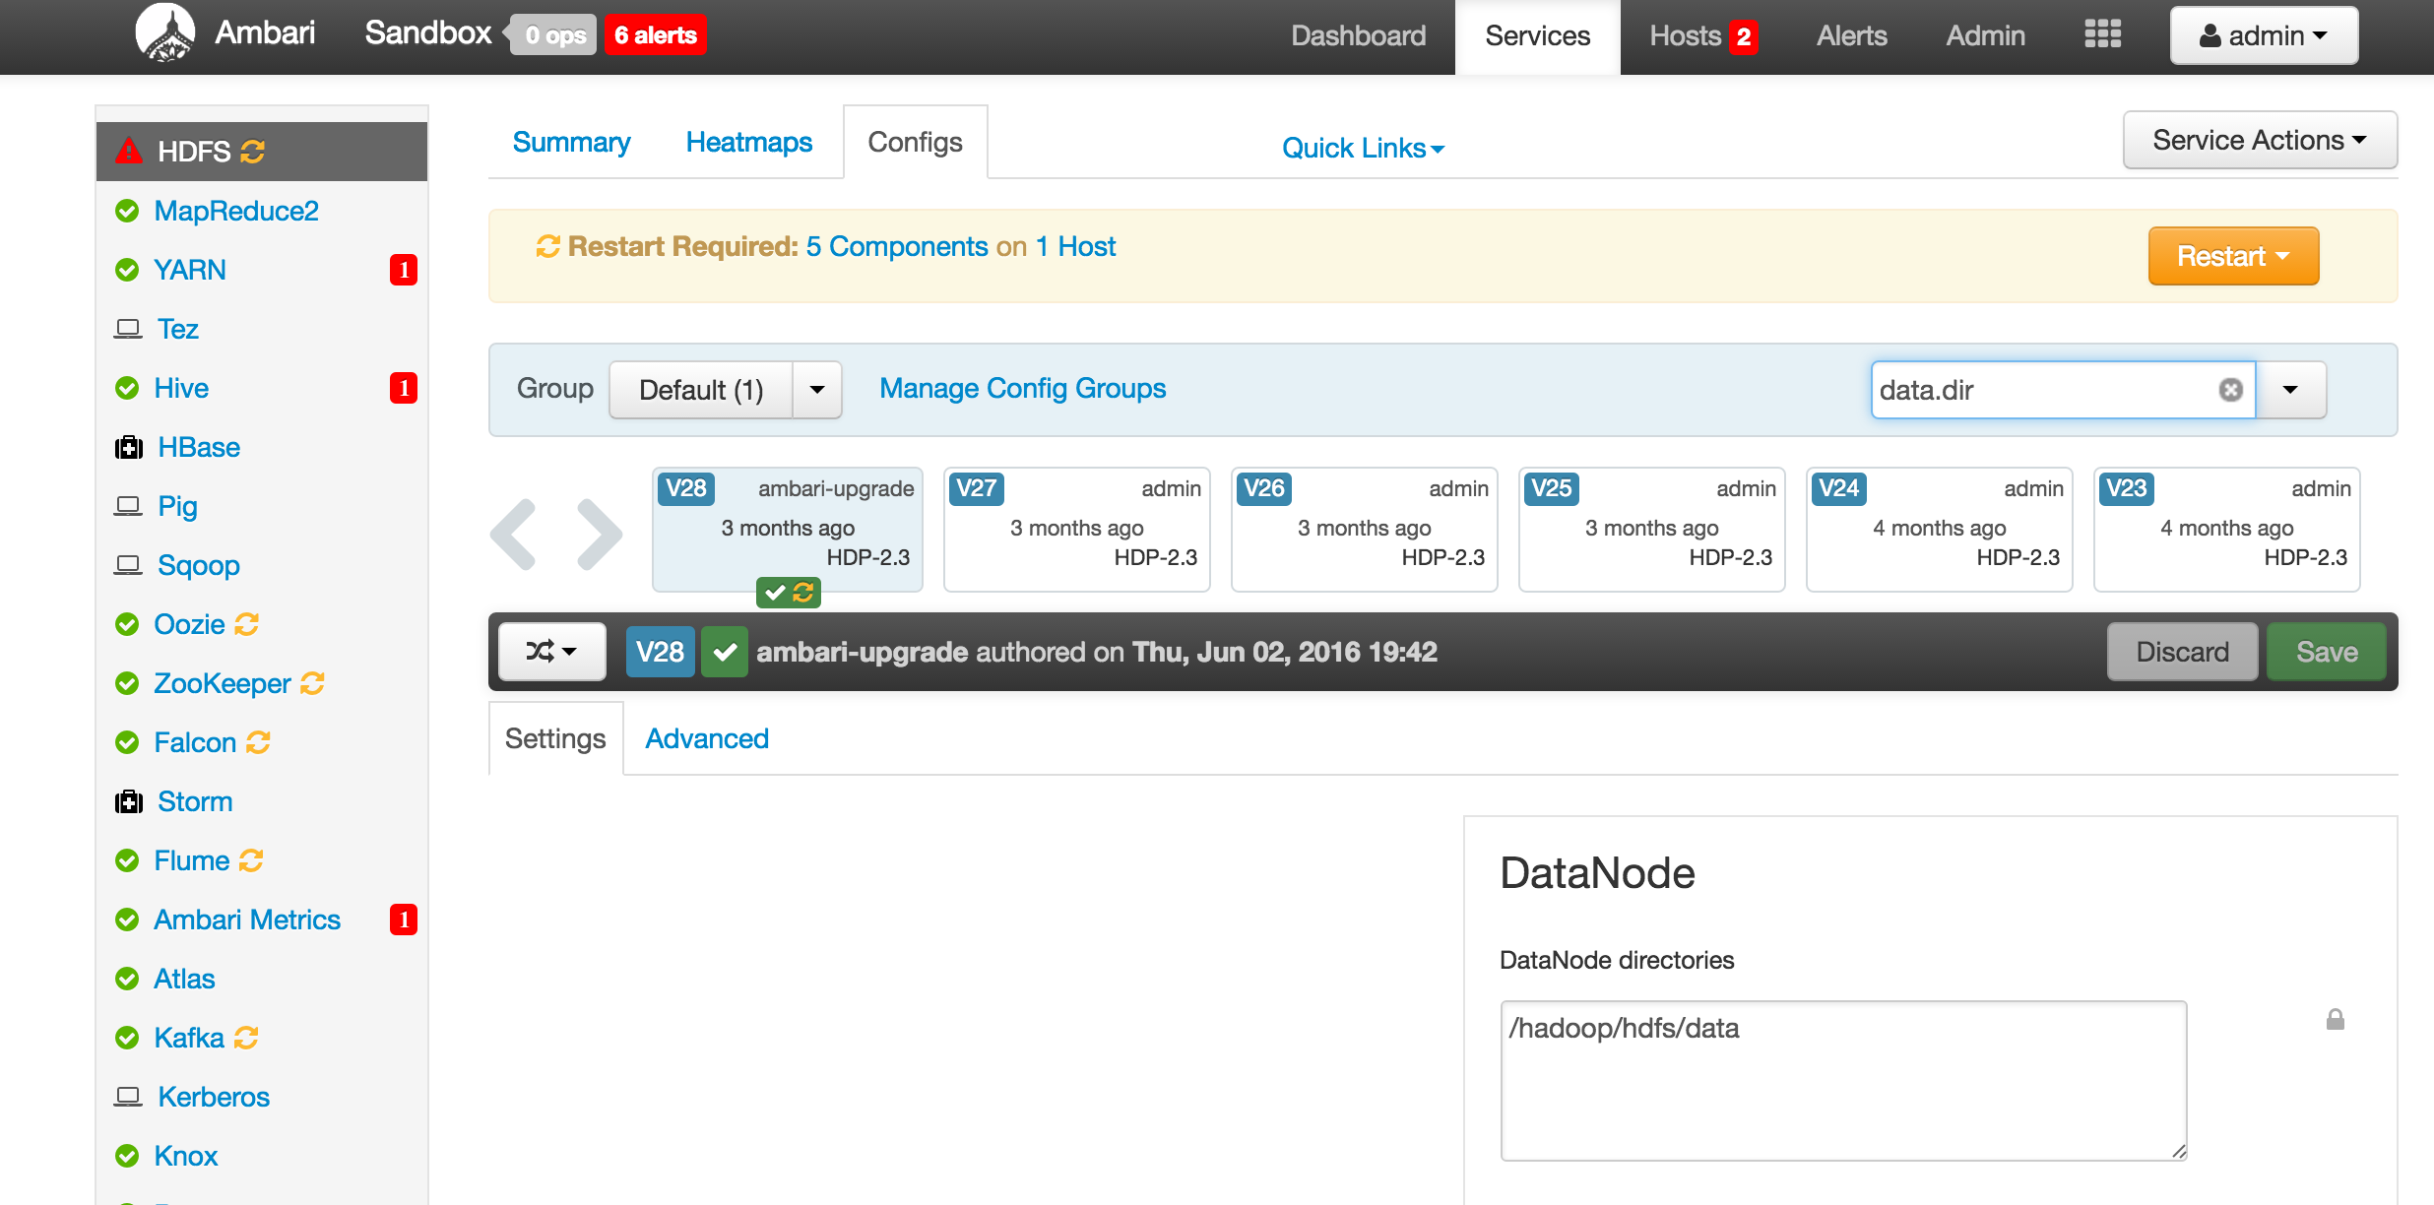This screenshot has width=2434, height=1205.
Task: Switch to the Heatmaps tab
Action: coord(748,142)
